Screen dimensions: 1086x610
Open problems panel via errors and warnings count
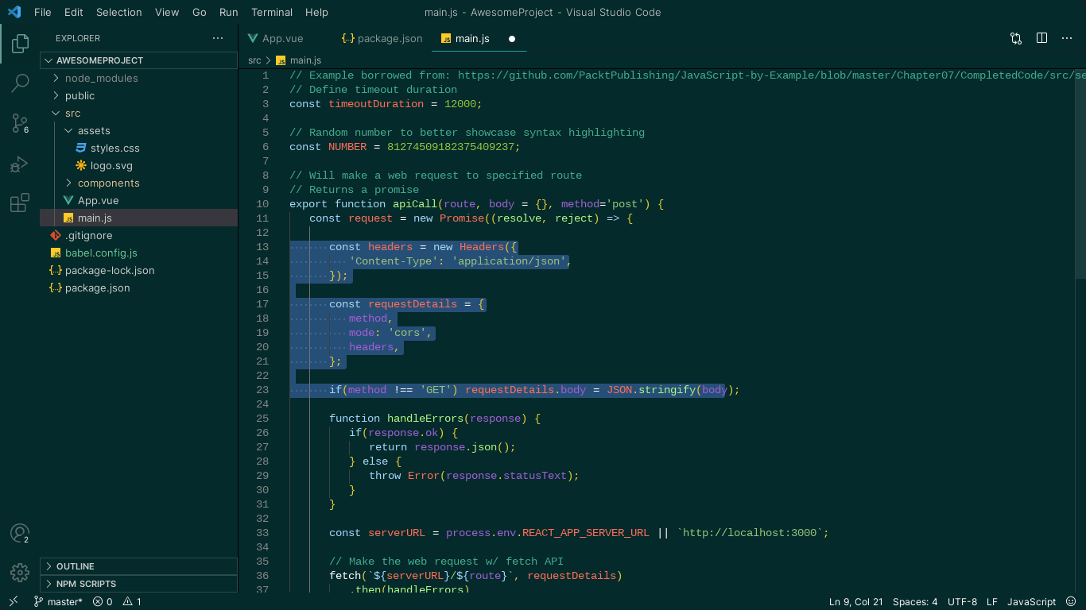[x=118, y=601]
